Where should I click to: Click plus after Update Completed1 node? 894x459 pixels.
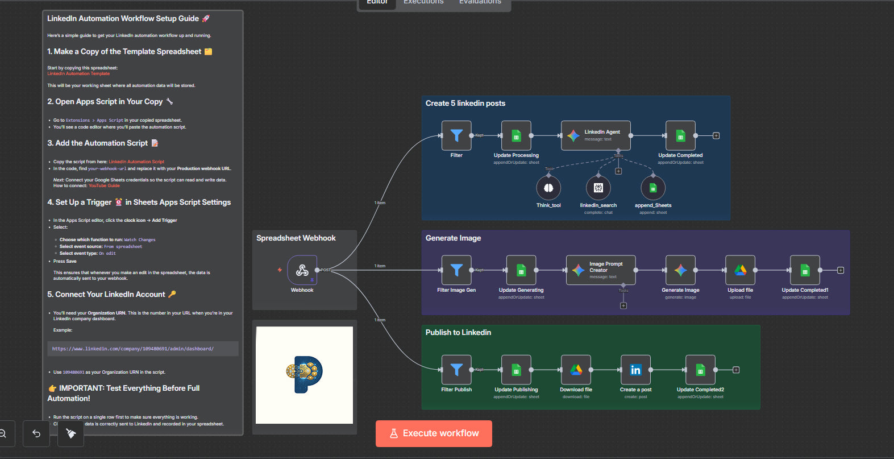(841, 270)
